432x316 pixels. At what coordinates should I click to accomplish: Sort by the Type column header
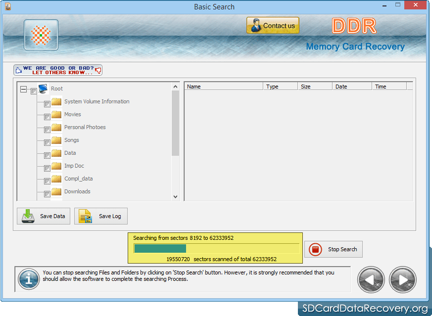[x=281, y=87]
